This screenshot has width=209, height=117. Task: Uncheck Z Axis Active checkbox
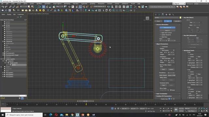click(189, 89)
